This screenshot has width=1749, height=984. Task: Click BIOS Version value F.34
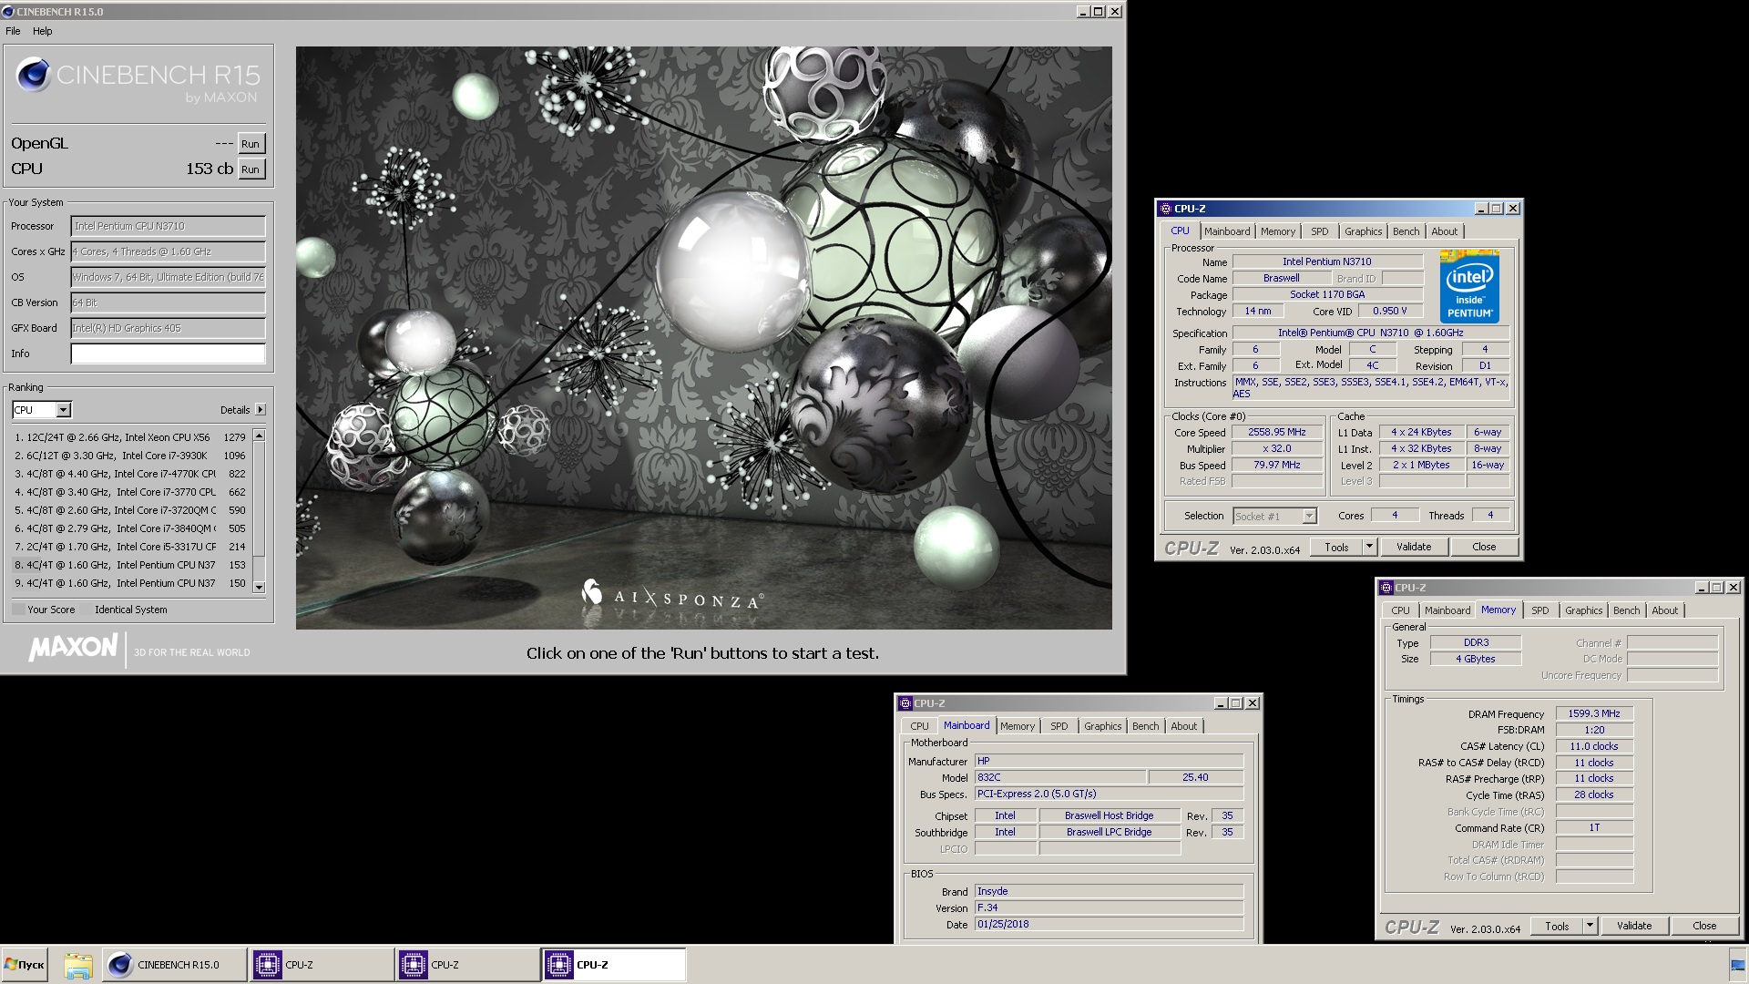(x=1109, y=907)
